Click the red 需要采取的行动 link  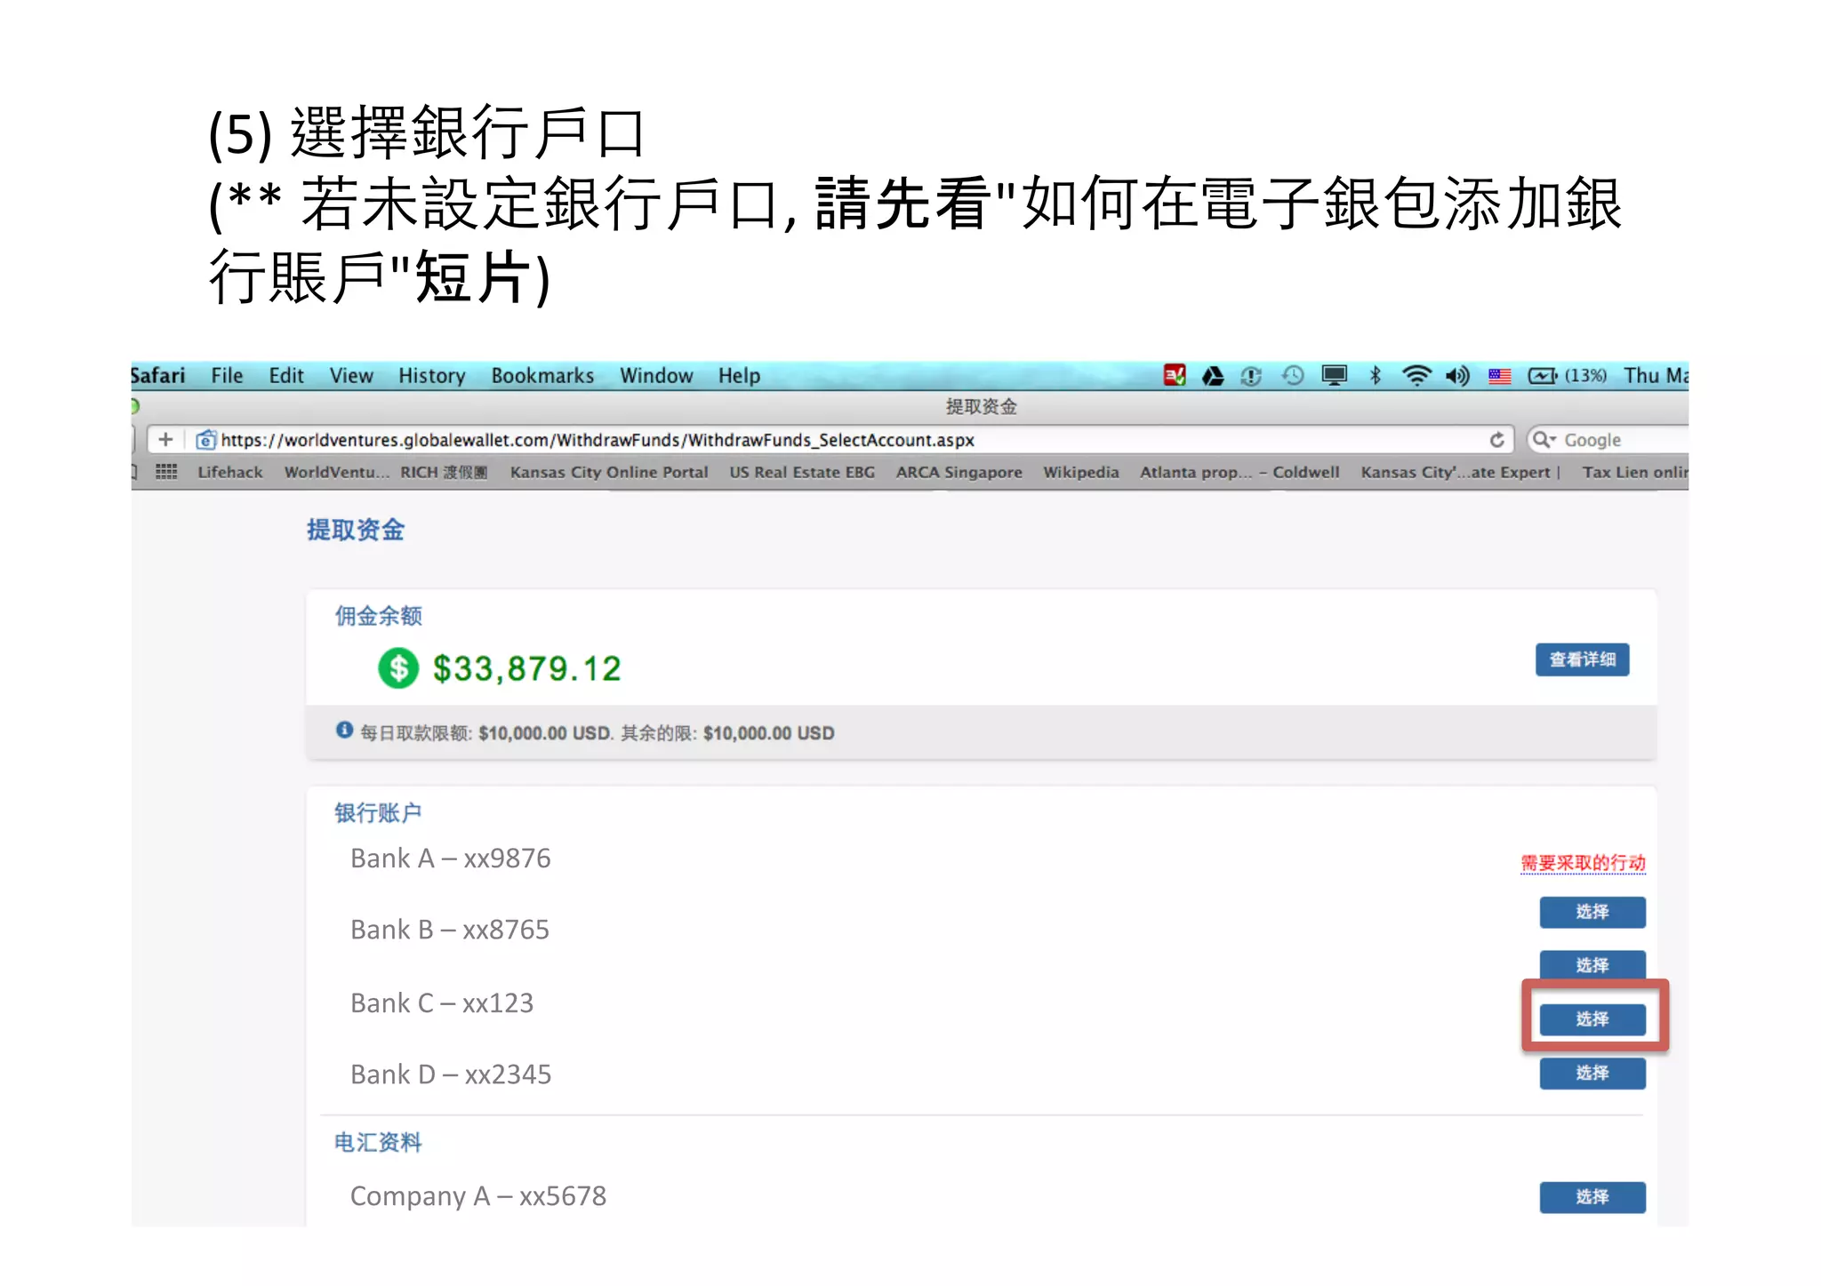[x=1583, y=863]
